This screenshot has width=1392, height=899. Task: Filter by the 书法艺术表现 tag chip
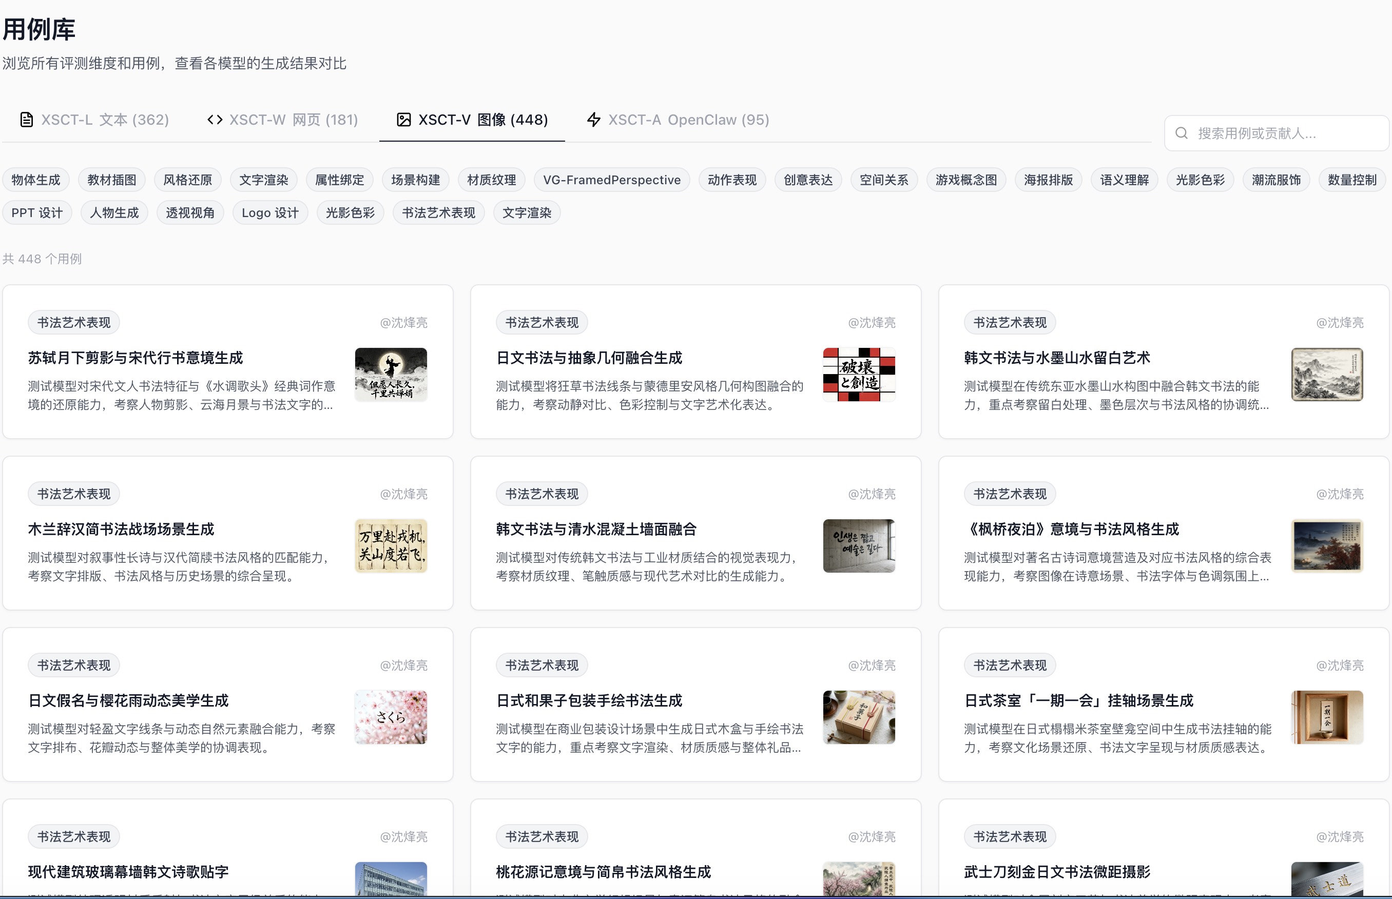pyautogui.click(x=438, y=212)
